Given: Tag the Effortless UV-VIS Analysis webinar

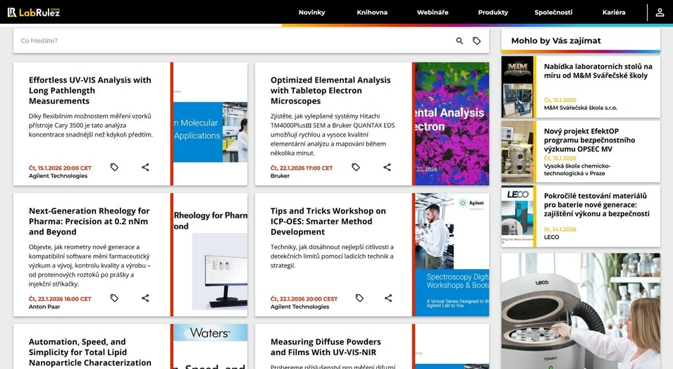Looking at the screenshot, I should [114, 168].
